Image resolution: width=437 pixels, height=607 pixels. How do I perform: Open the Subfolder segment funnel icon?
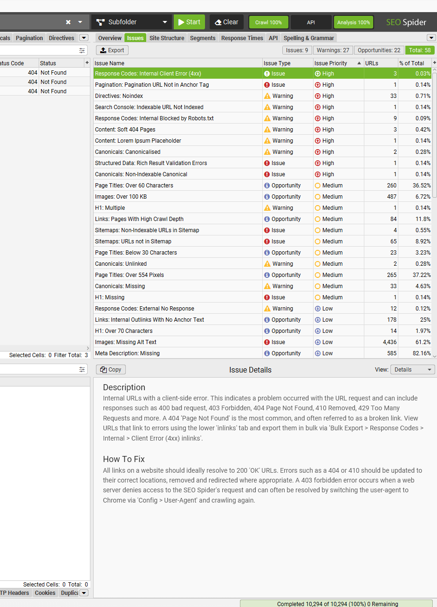(x=100, y=21)
